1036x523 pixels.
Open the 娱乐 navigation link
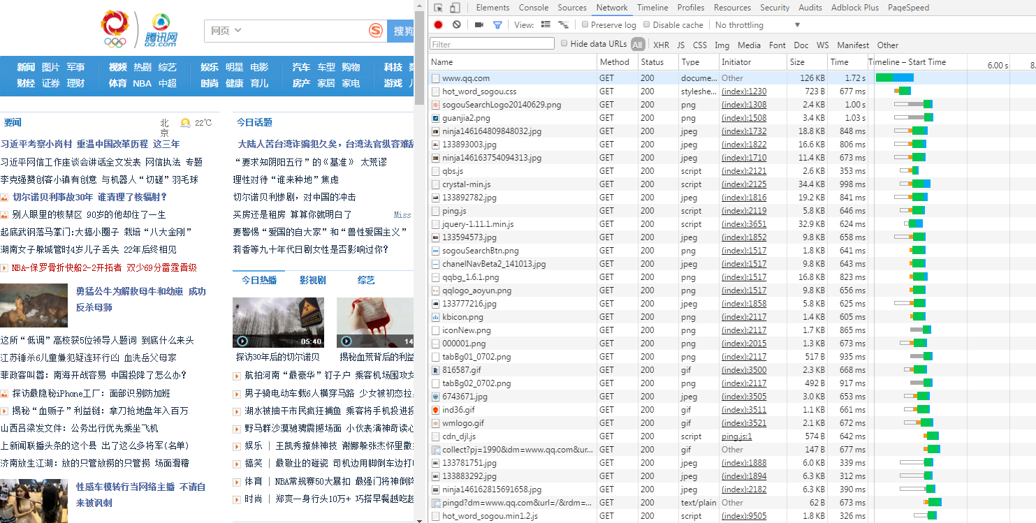210,67
